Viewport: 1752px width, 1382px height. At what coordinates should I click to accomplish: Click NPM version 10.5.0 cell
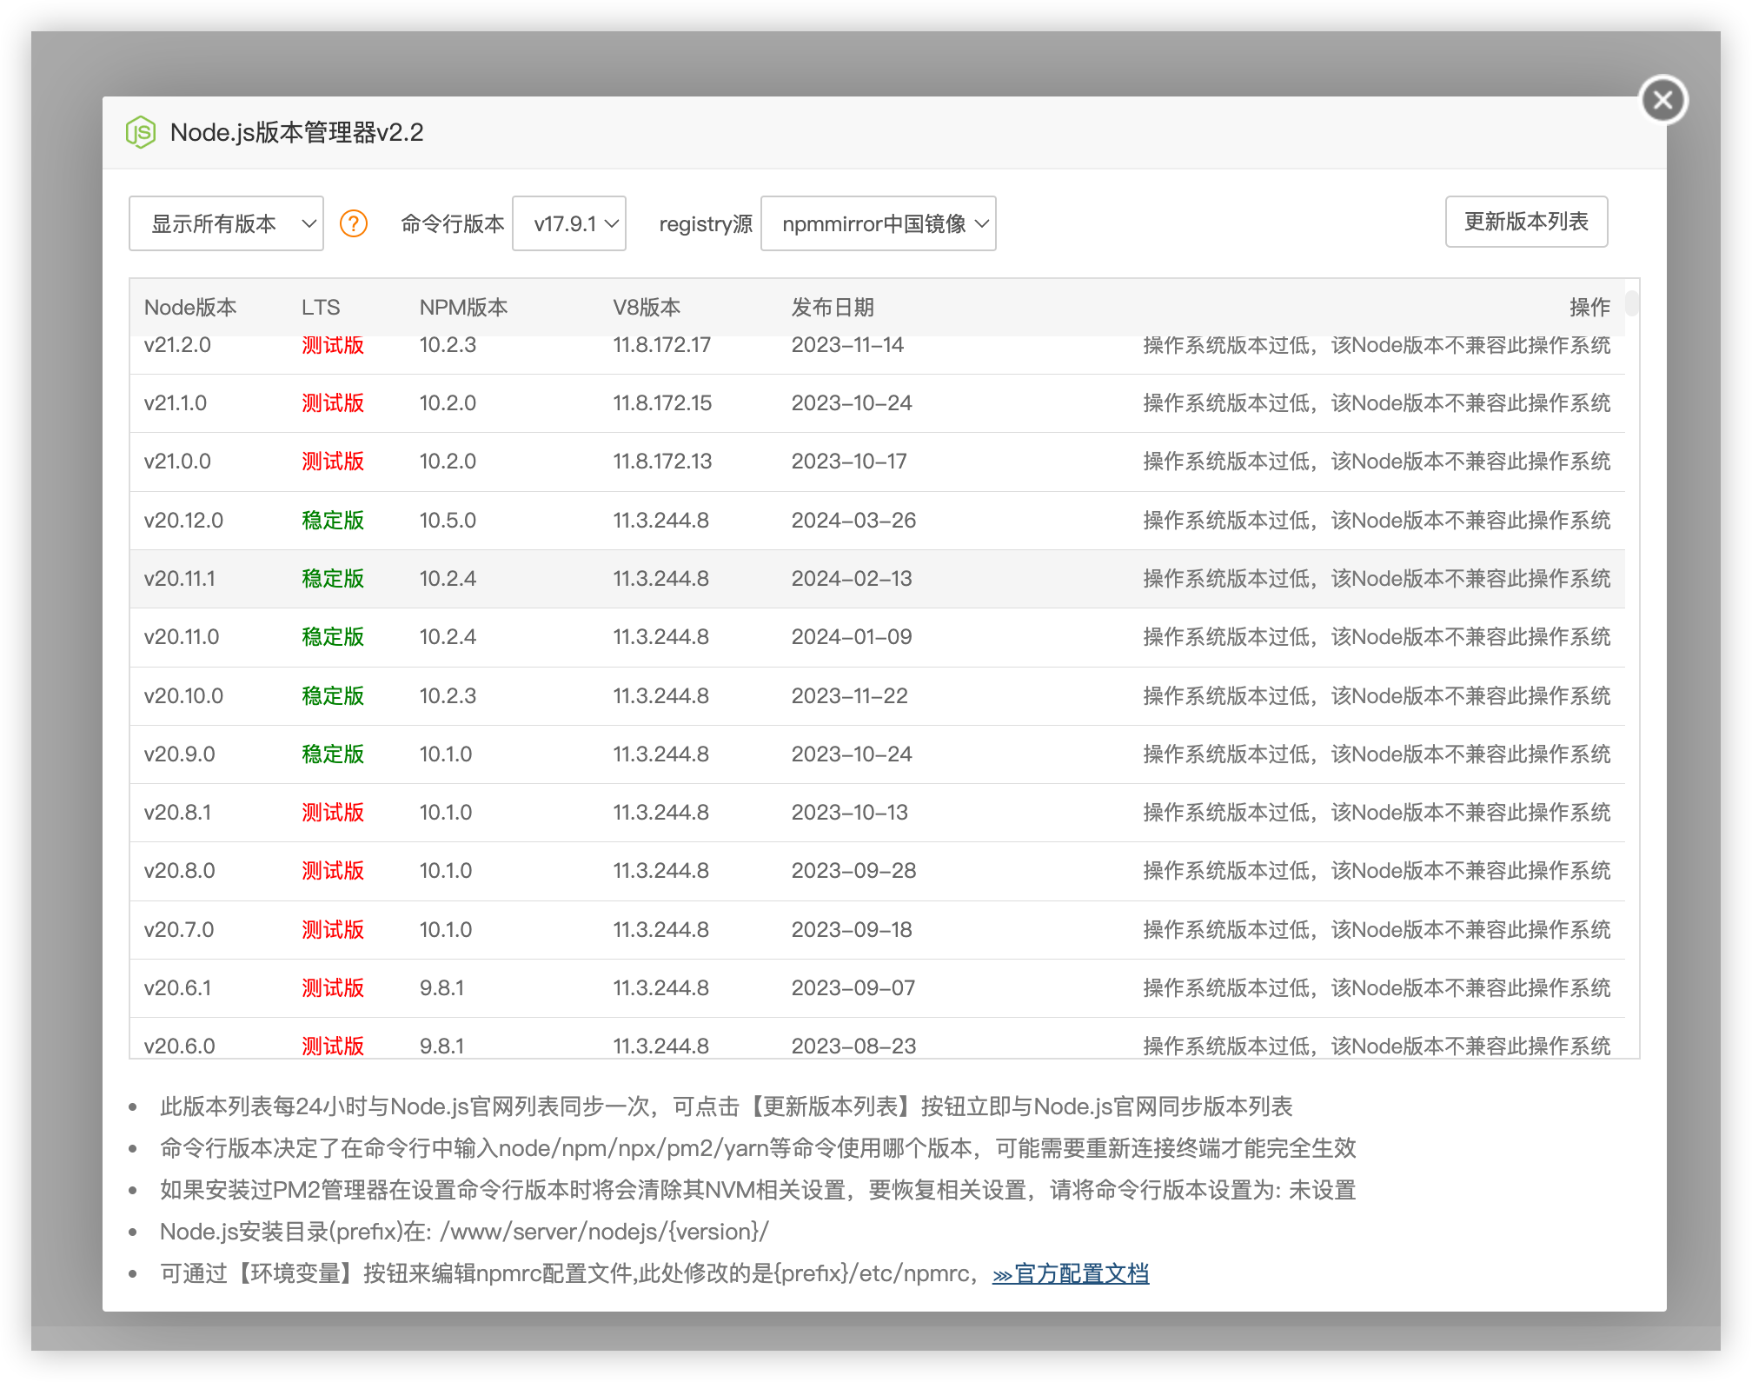coord(448,521)
